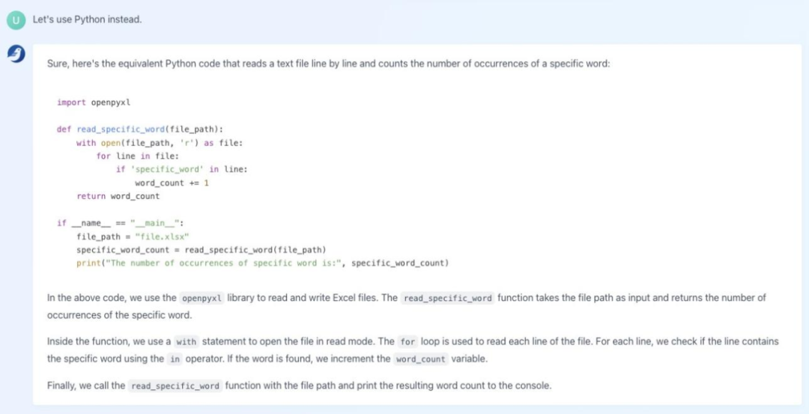Click inline 'read_specific_word' tag in first paragraph
The width and height of the screenshot is (809, 414).
(447, 298)
